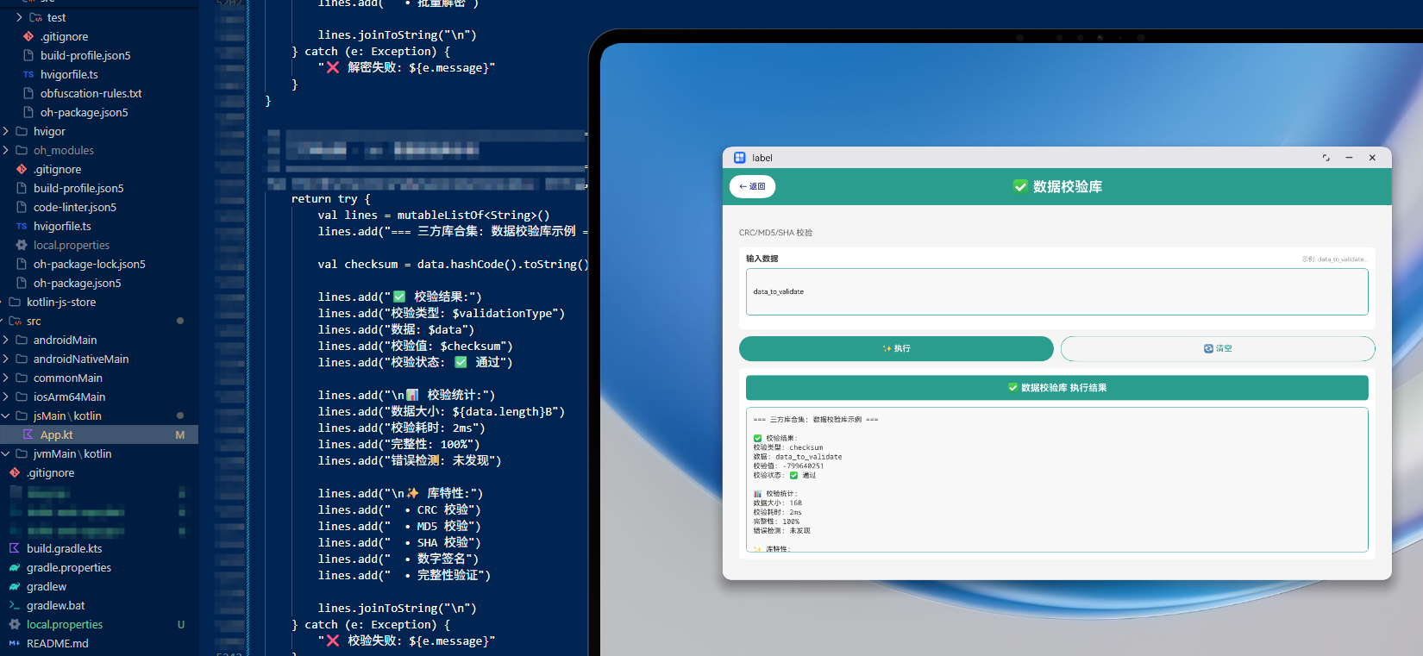Expand the oh_modules folder chevron
Screen dimensions: 1423x656
(x=6, y=150)
